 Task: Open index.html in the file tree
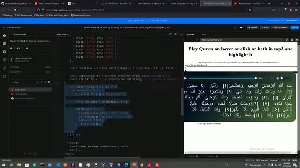30,90
